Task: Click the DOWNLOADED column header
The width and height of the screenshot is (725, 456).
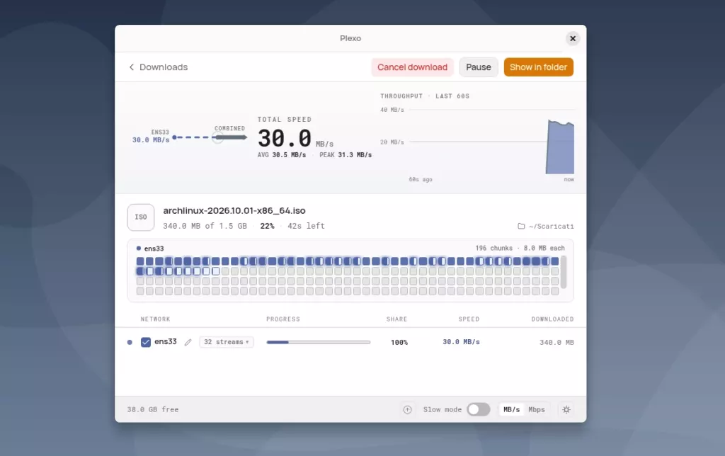Action: click(x=552, y=319)
